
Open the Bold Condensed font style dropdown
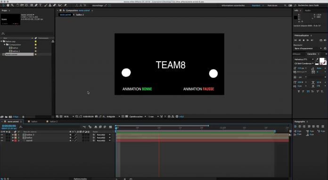[x=304, y=64]
